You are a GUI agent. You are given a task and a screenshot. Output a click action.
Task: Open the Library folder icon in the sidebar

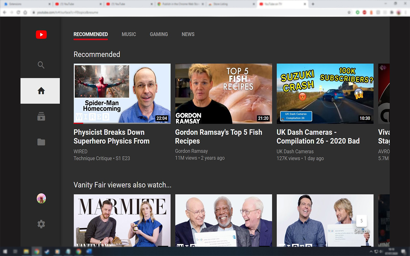point(41,142)
